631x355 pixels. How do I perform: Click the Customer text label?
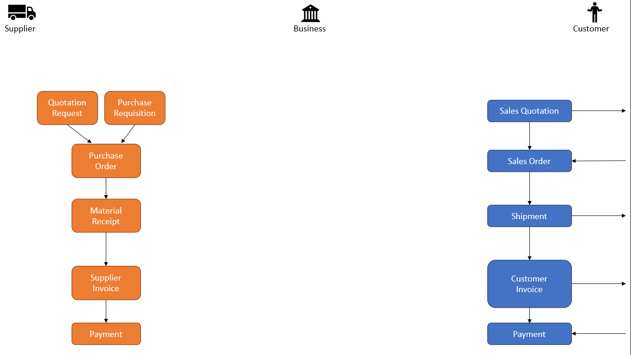pos(591,29)
